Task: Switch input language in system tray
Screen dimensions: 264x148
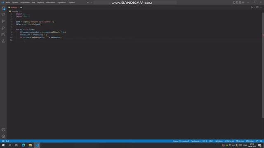Action: [245, 145]
